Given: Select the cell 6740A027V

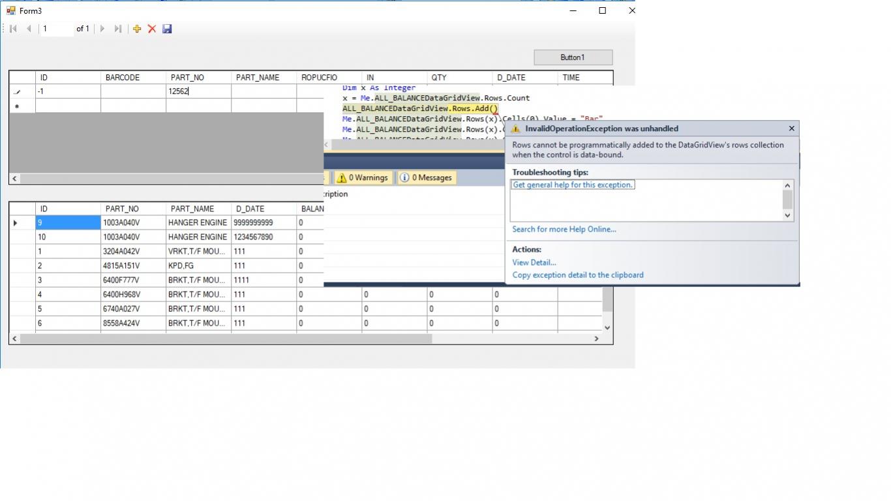Looking at the screenshot, I should pyautogui.click(x=133, y=309).
